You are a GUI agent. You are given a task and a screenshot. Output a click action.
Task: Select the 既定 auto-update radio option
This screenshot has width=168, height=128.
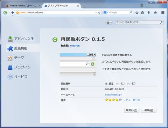[106, 84]
